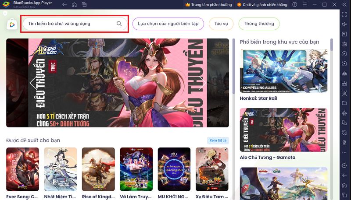Viewport: 351px width, 200px height.
Task: Click the Play Store bag icon
Action: [11, 24]
